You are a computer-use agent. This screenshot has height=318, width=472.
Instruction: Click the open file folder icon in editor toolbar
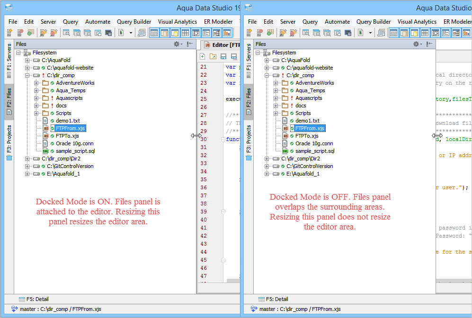click(x=213, y=56)
